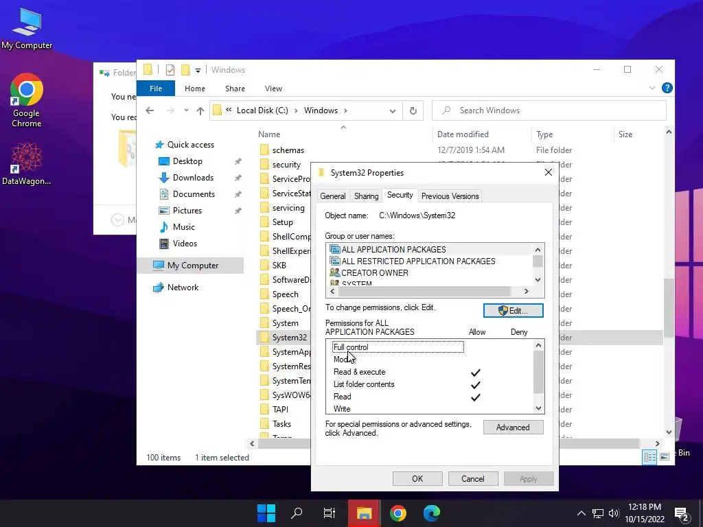The image size is (703, 527).
Task: Select the schemas folder
Action: (x=288, y=150)
